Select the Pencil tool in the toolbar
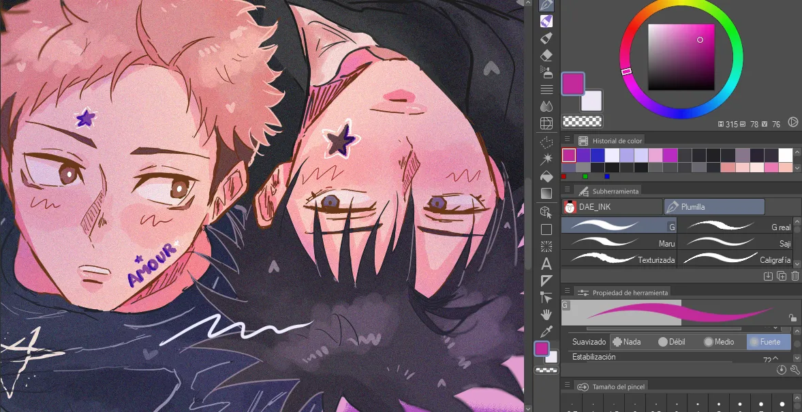802x412 pixels. (x=546, y=21)
